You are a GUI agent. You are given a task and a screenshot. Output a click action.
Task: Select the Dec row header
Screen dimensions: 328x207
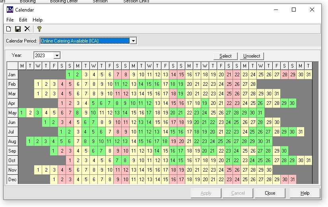click(x=13, y=180)
